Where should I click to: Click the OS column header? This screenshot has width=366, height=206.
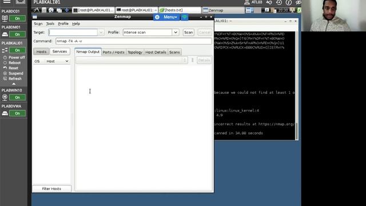pos(37,61)
